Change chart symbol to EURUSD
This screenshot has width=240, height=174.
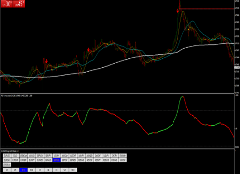[7, 156]
